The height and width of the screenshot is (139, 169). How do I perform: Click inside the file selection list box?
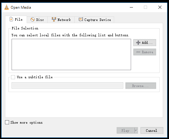tap(71, 54)
